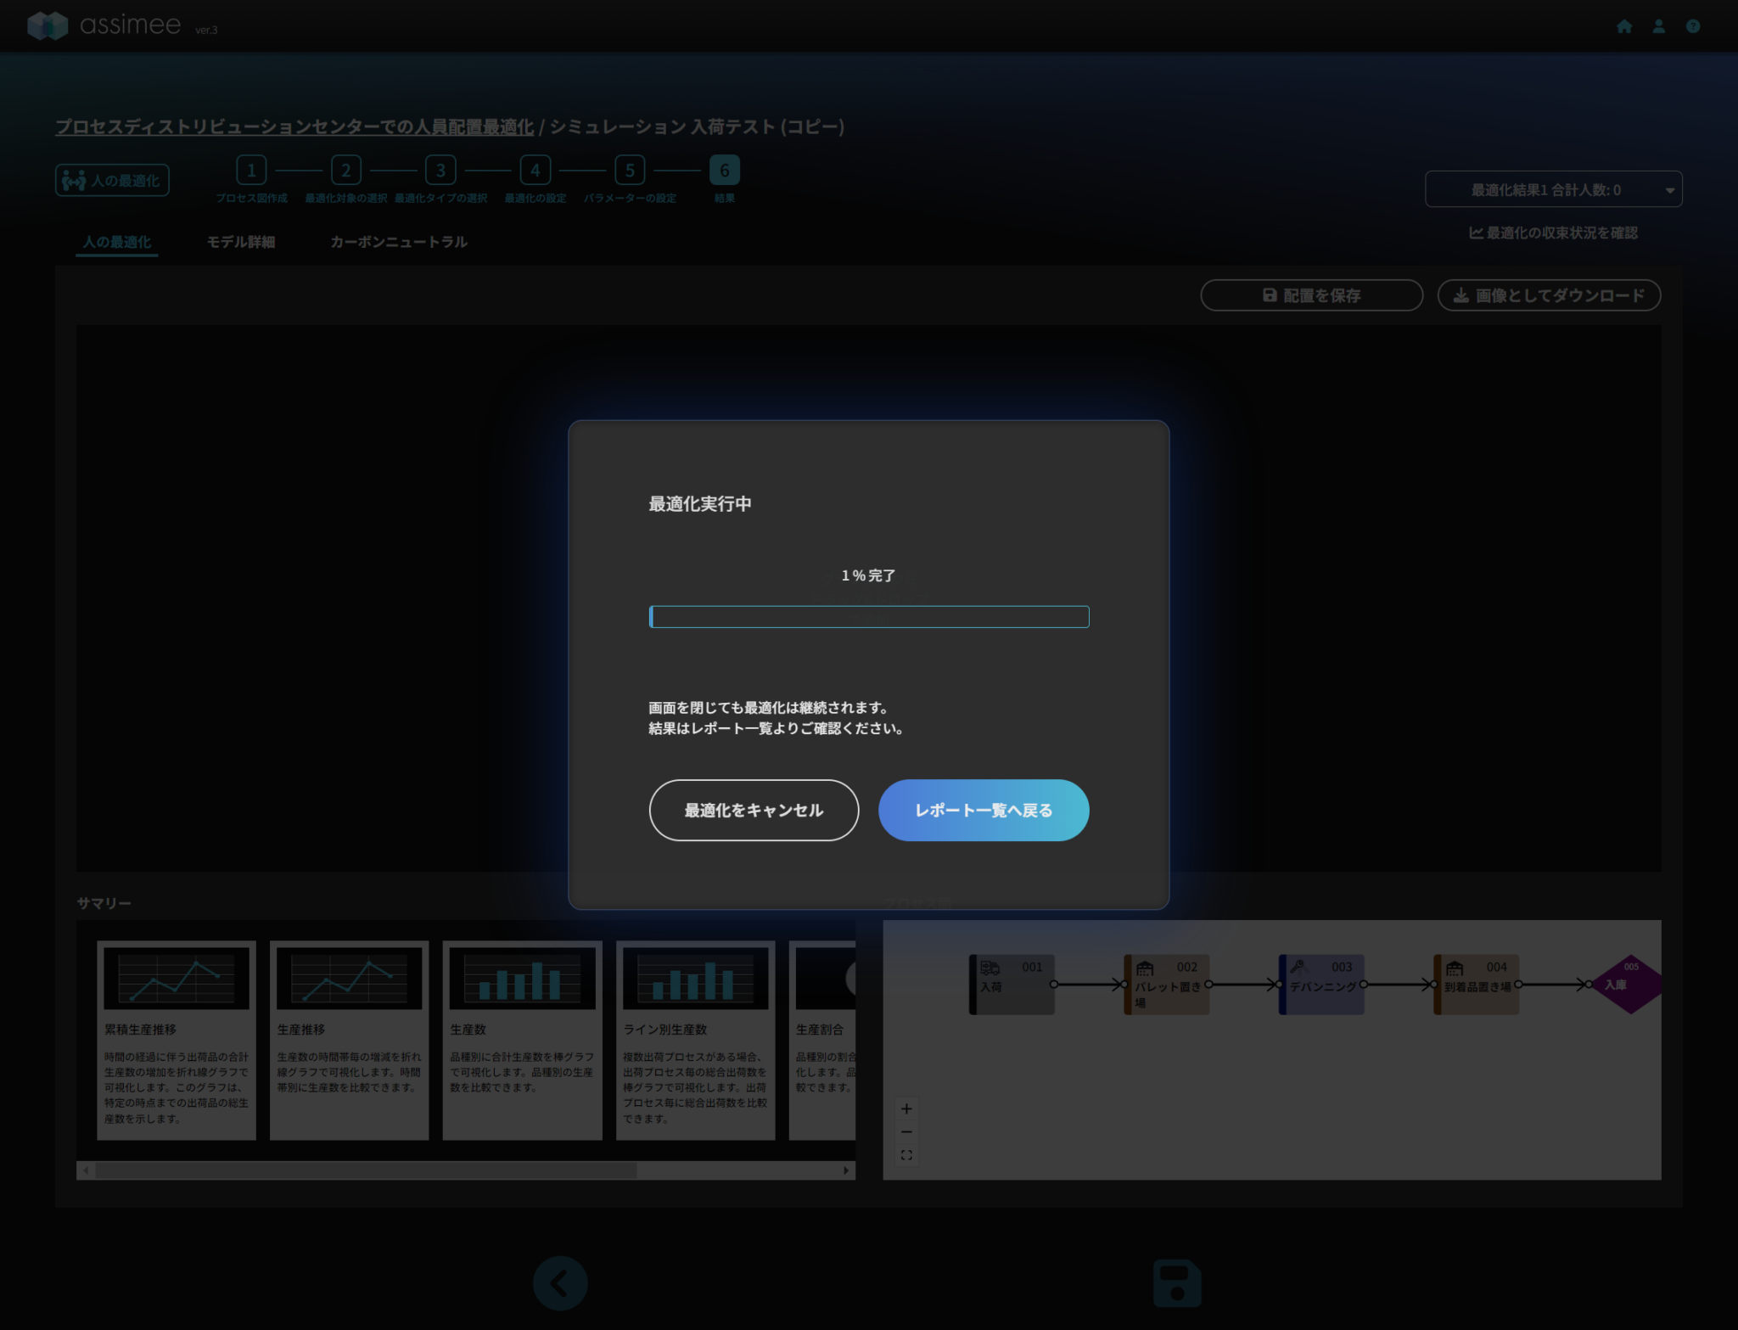Click the back arrow circle button
This screenshot has width=1738, height=1330.
tap(560, 1282)
